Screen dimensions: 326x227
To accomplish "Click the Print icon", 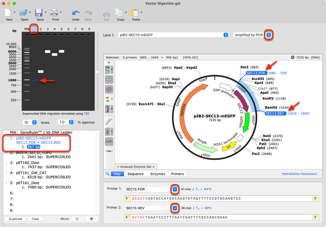I will [54, 13].
